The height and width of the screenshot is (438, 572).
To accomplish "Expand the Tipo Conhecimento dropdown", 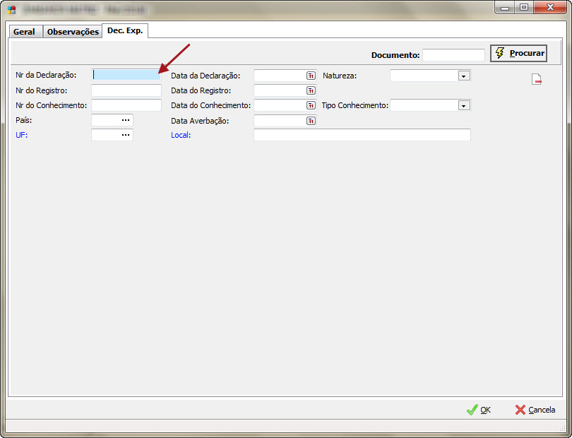I will coord(463,105).
